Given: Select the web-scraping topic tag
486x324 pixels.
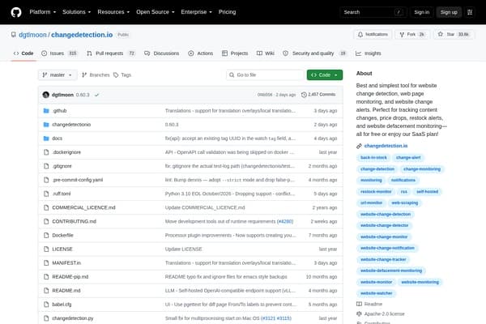Looking at the screenshot, I should pos(405,202).
